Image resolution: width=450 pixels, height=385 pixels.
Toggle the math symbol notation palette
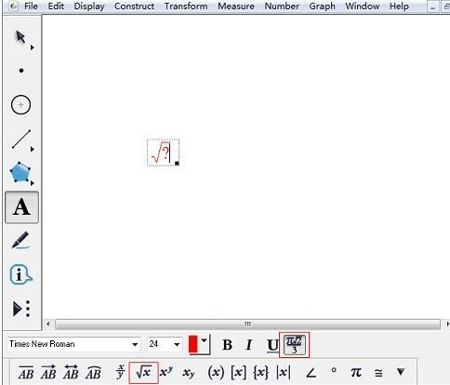(x=294, y=345)
